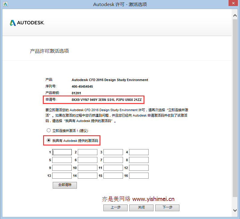Select the connect and activate now option
The width and height of the screenshot is (240, 219).
(x=49, y=130)
